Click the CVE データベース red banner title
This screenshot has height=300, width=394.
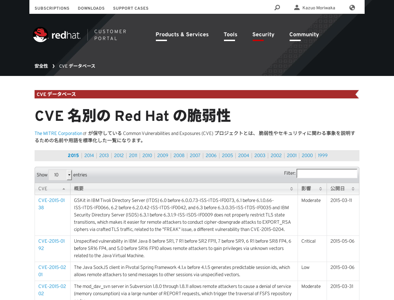[56, 94]
